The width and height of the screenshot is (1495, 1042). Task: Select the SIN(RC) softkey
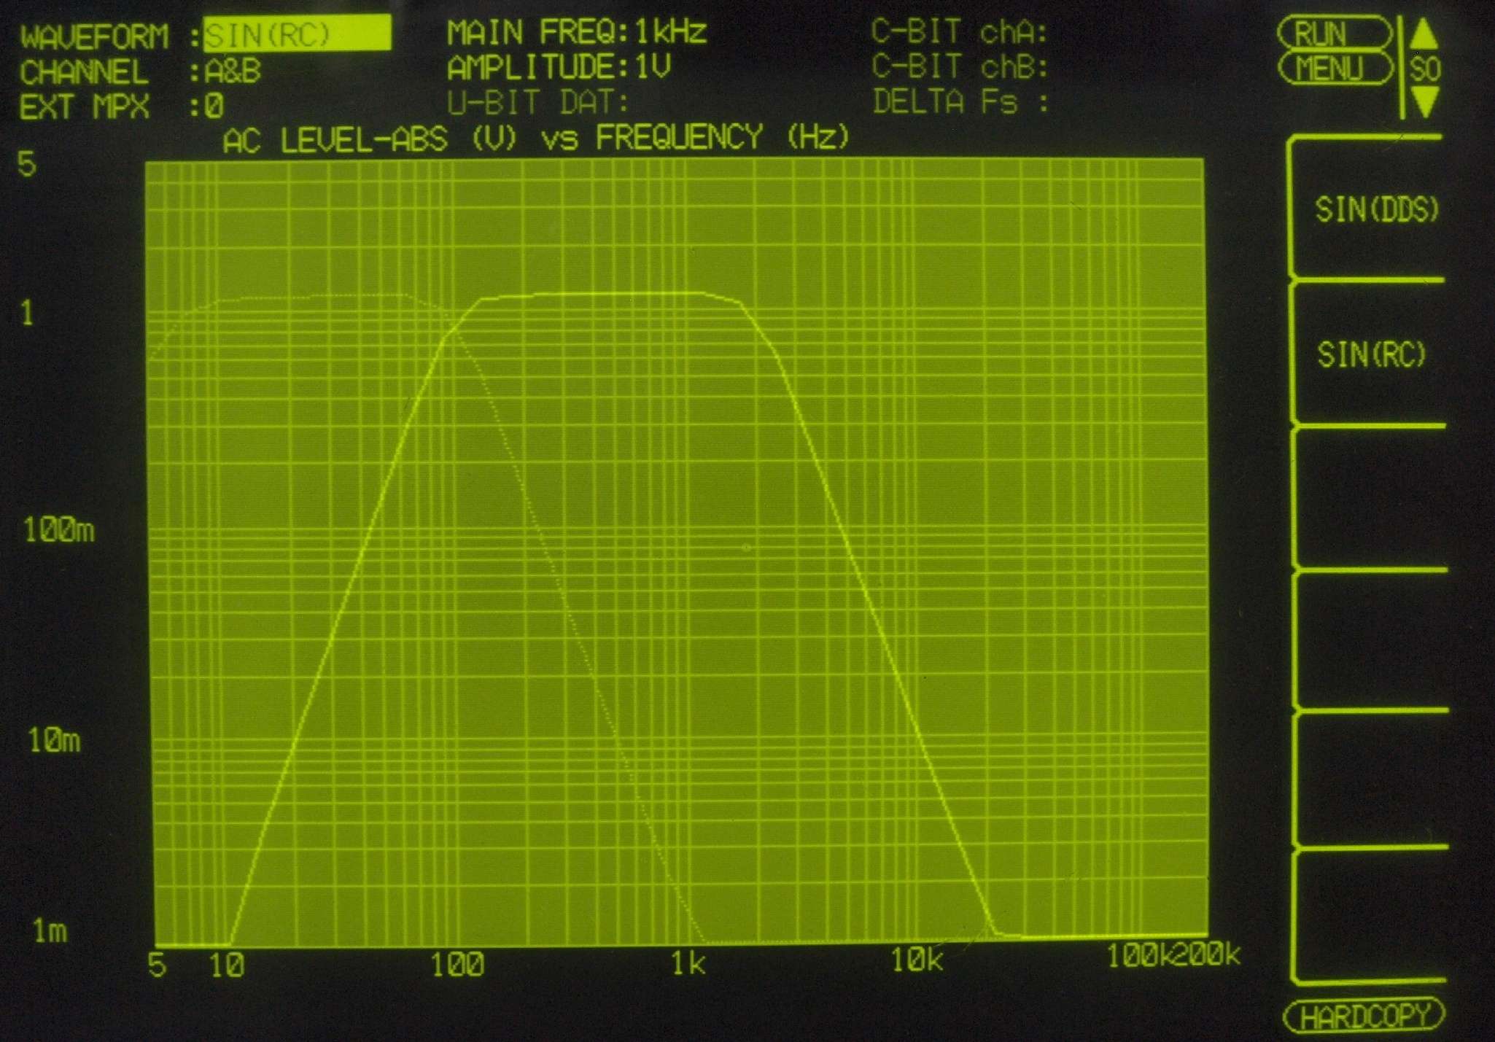[x=1370, y=355]
